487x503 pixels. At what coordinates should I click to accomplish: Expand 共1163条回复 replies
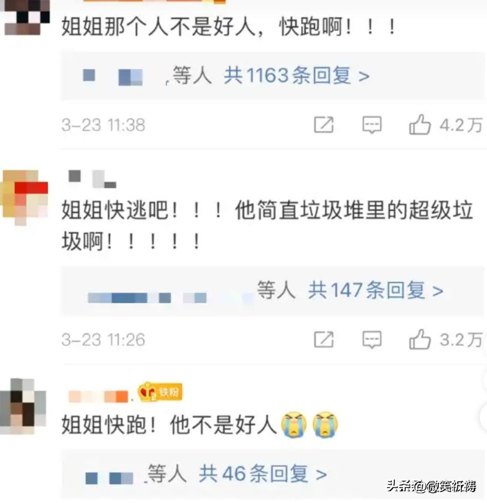coord(296,76)
